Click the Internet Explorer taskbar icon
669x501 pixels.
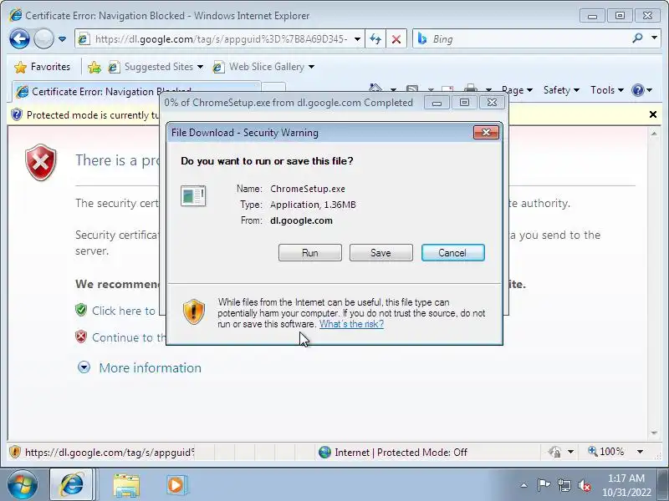(72, 485)
